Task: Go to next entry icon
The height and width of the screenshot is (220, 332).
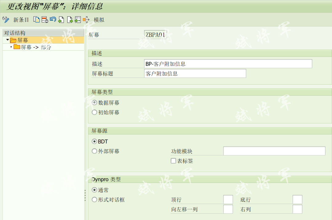Action: (70, 20)
